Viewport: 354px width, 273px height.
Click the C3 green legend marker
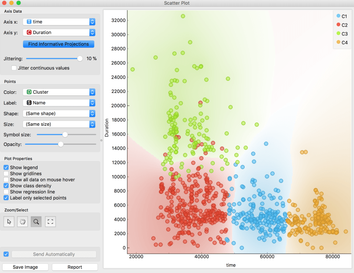coord(338,34)
